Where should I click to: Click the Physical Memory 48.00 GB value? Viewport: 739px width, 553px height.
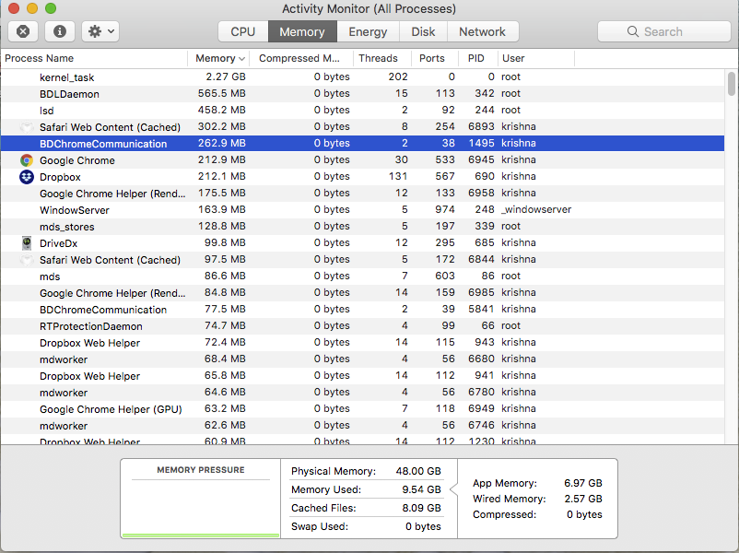[x=418, y=471]
